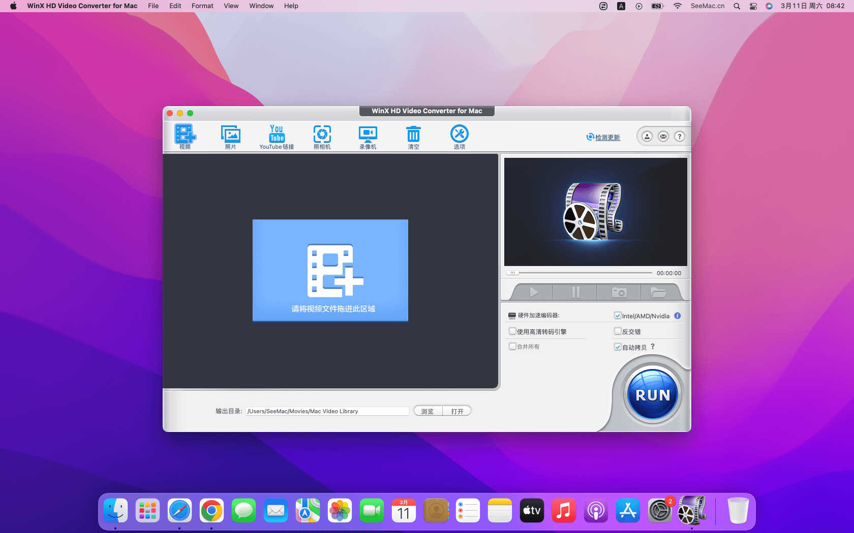Click the YouTube 链接 download icon
The height and width of the screenshot is (533, 854).
coord(277,135)
